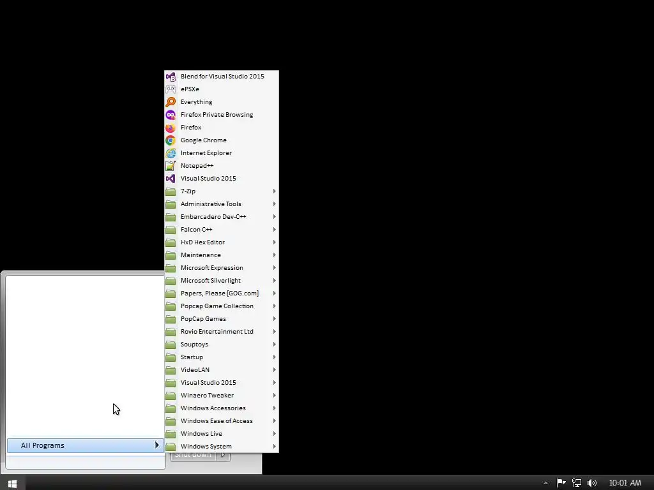654x490 pixels.
Task: Expand the Administrative Tools submenu arrow
Action: 275,204
